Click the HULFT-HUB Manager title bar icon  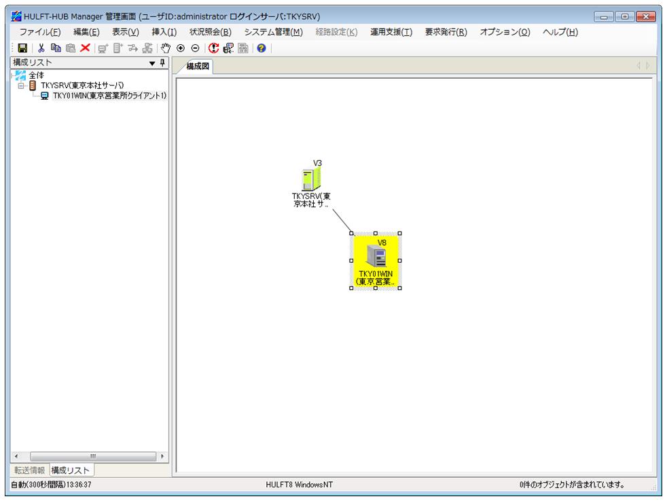[x=16, y=16]
